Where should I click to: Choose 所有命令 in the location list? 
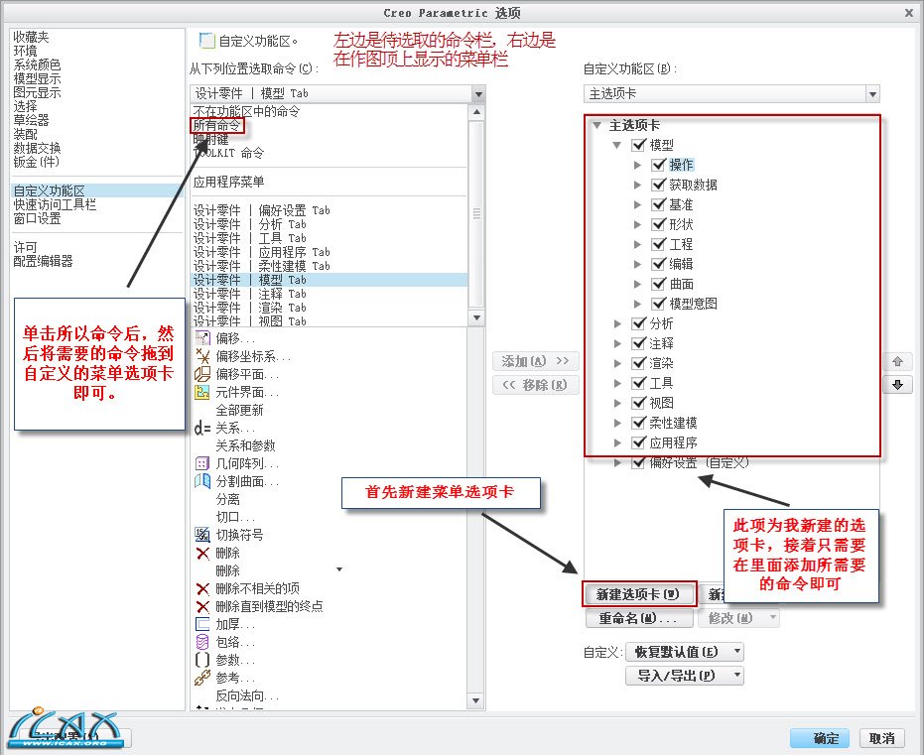tap(216, 125)
